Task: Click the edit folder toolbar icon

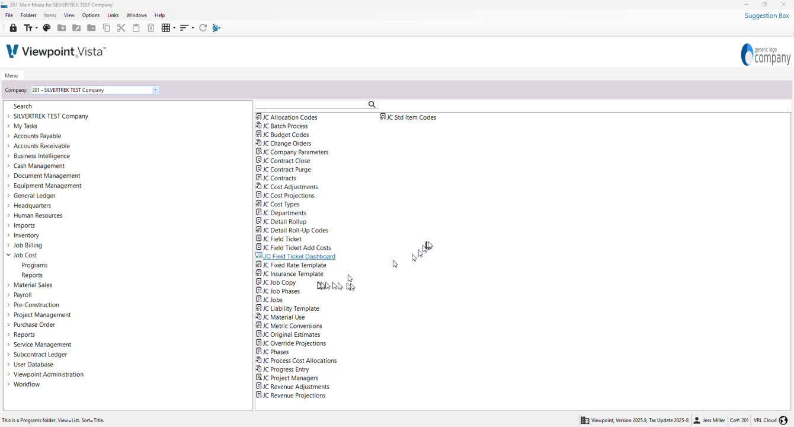Action: pos(76,28)
